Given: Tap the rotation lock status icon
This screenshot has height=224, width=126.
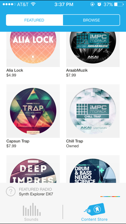Looking at the screenshot, I should tap(92, 5).
